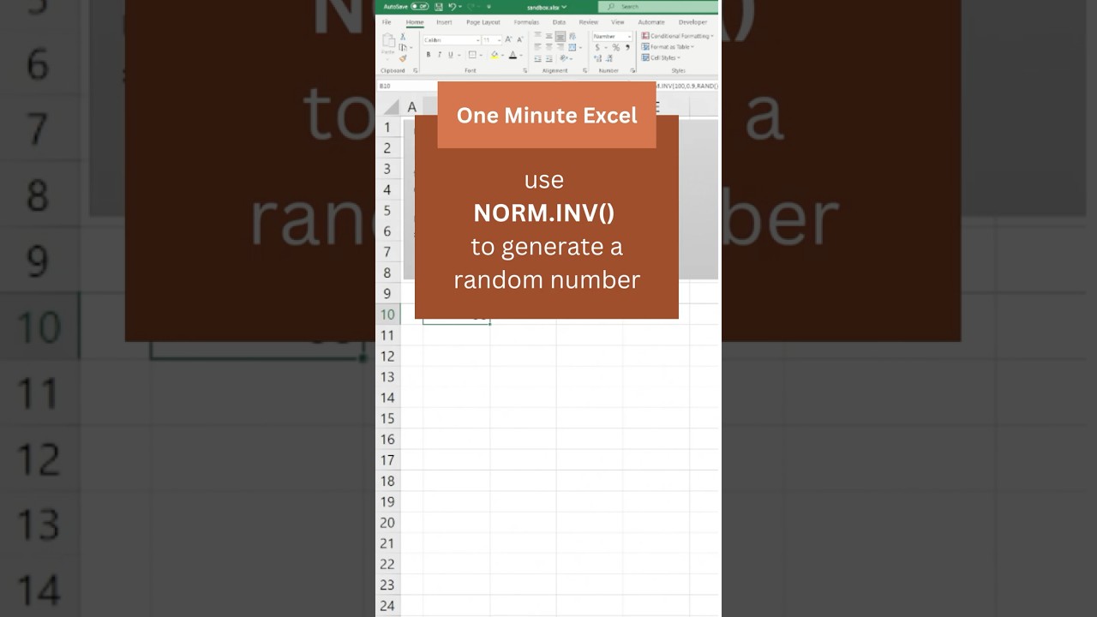Viewport: 1097px width, 617px height.
Task: Switch to the Insert tab
Action: pyautogui.click(x=444, y=22)
